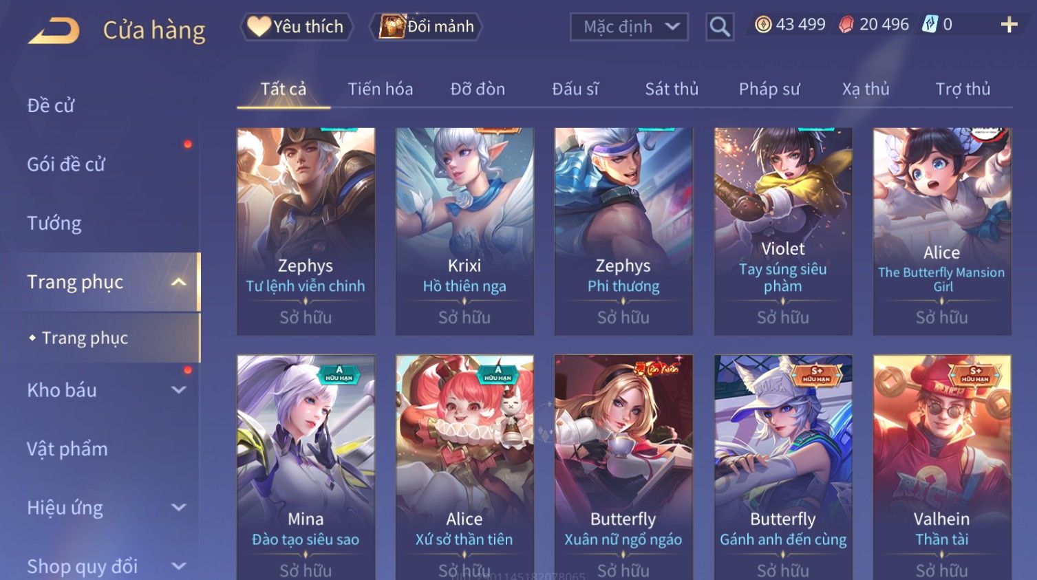Select the Tiến hóa tab
Screen dimensions: 1037x580
(x=381, y=89)
